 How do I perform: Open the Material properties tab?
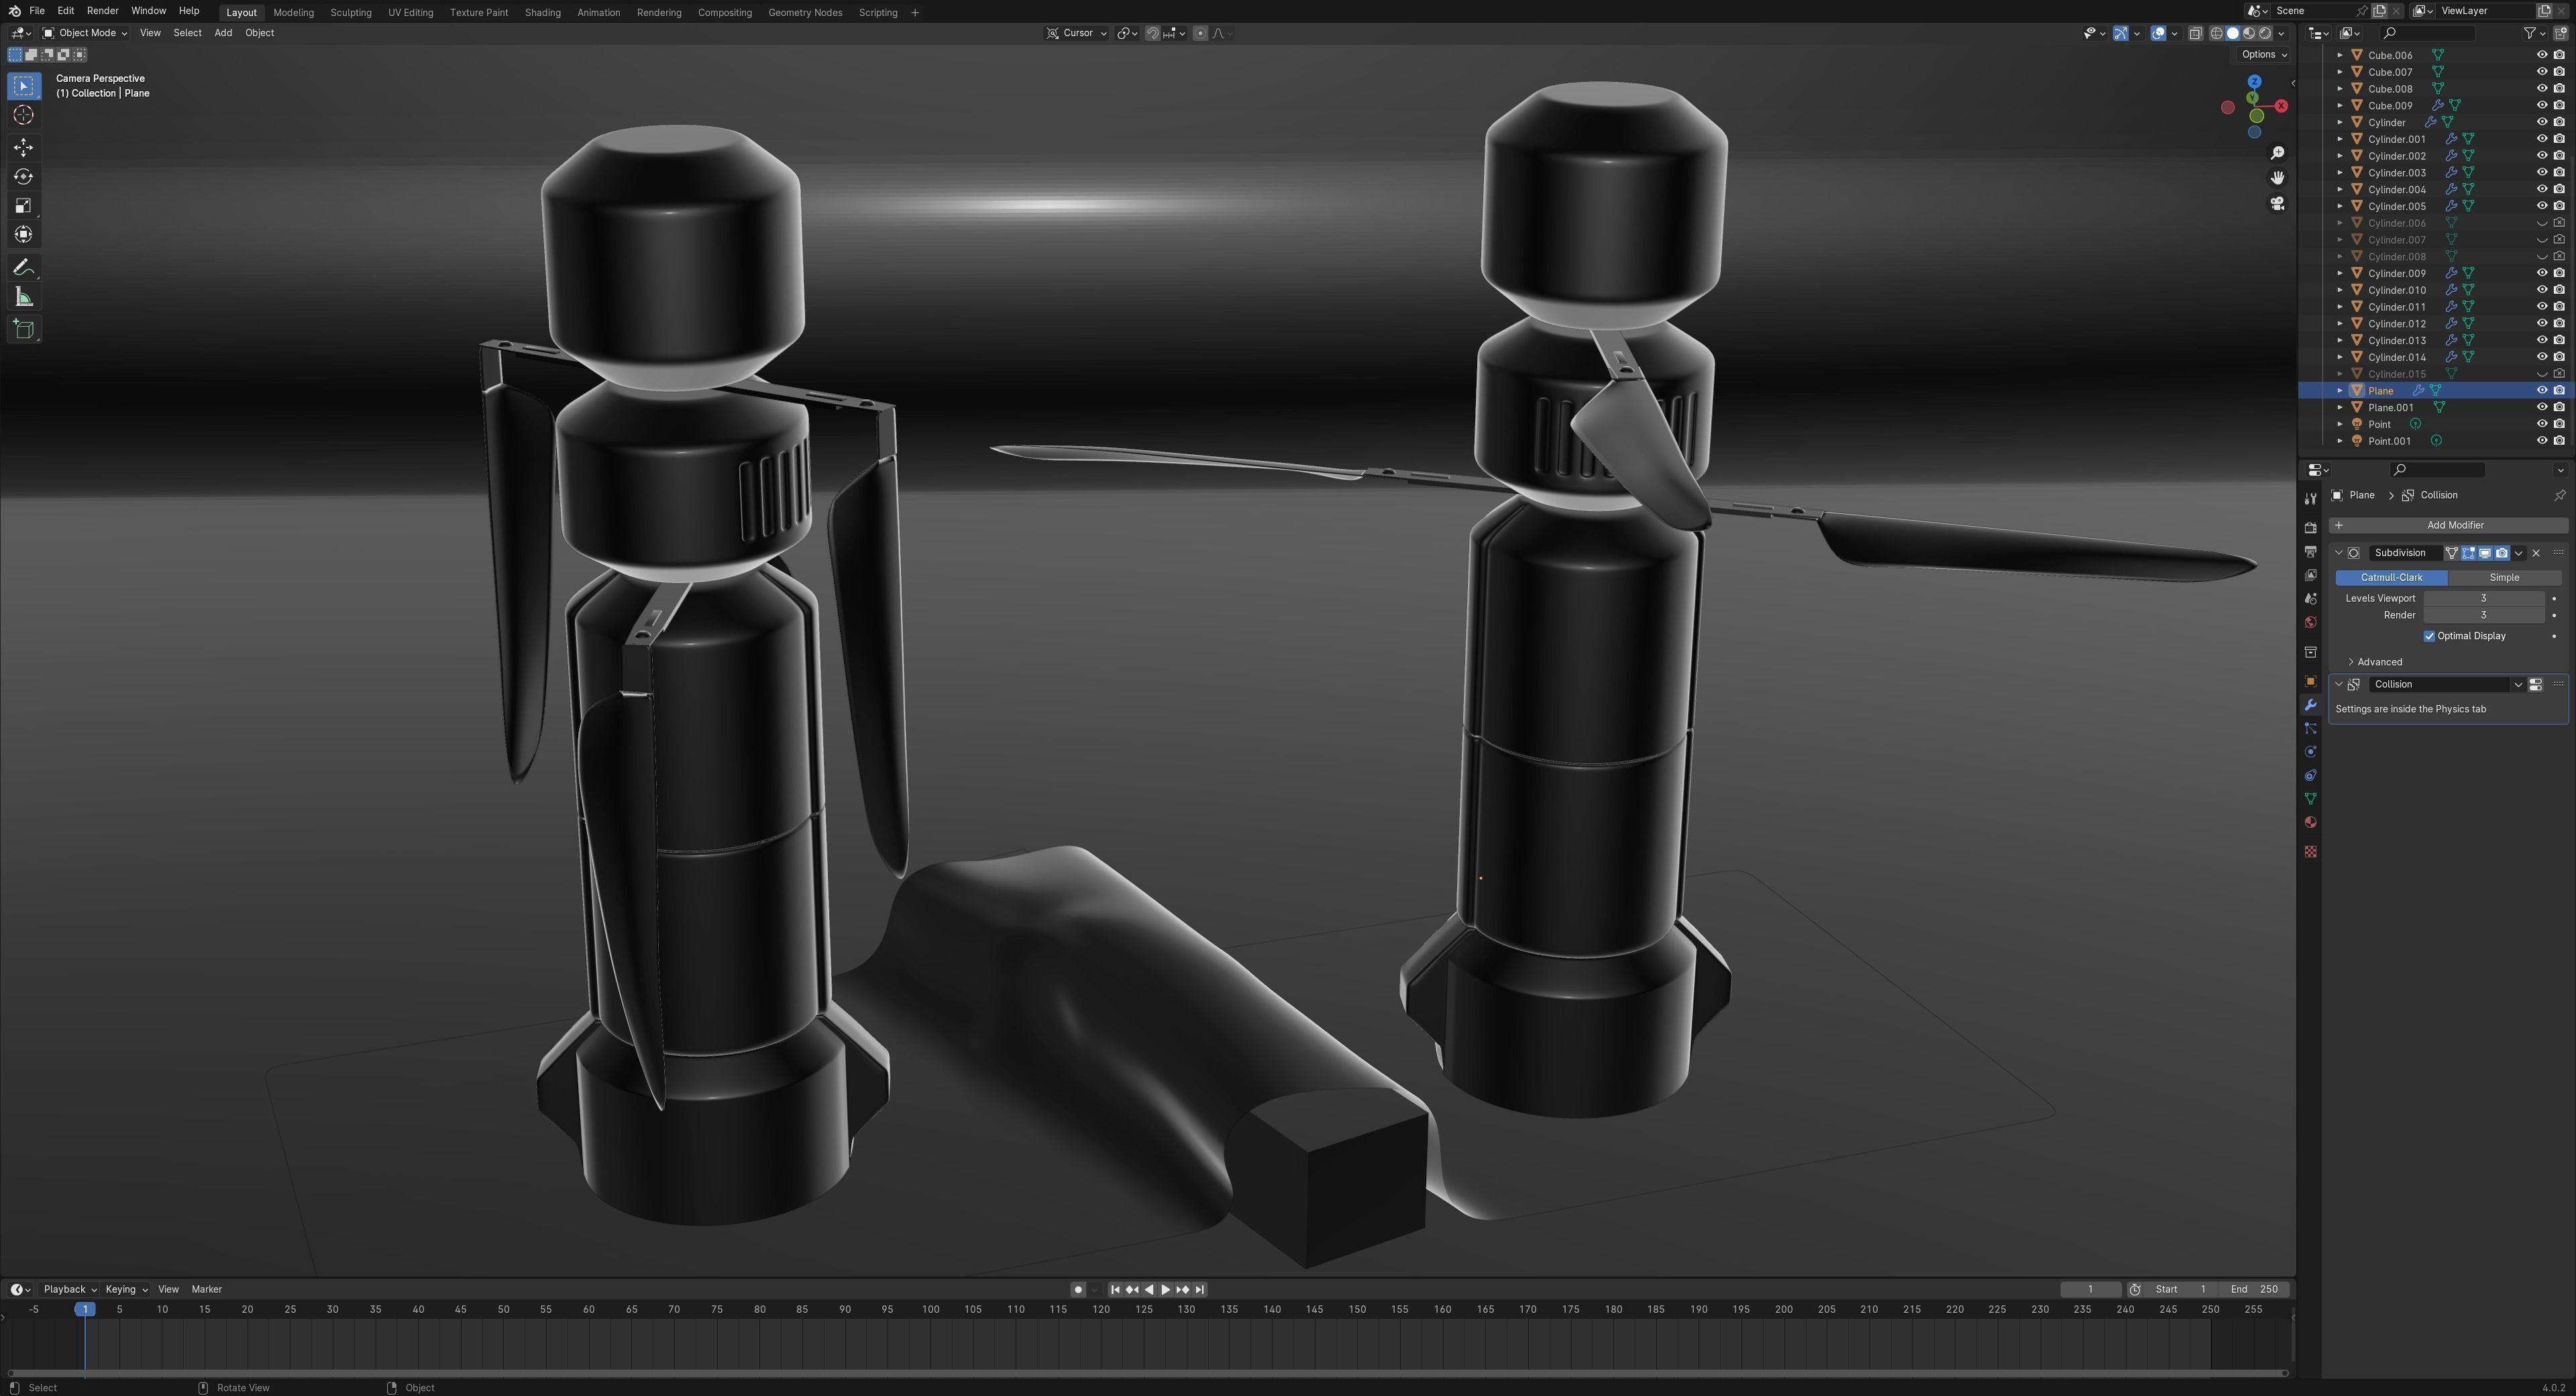[2310, 823]
